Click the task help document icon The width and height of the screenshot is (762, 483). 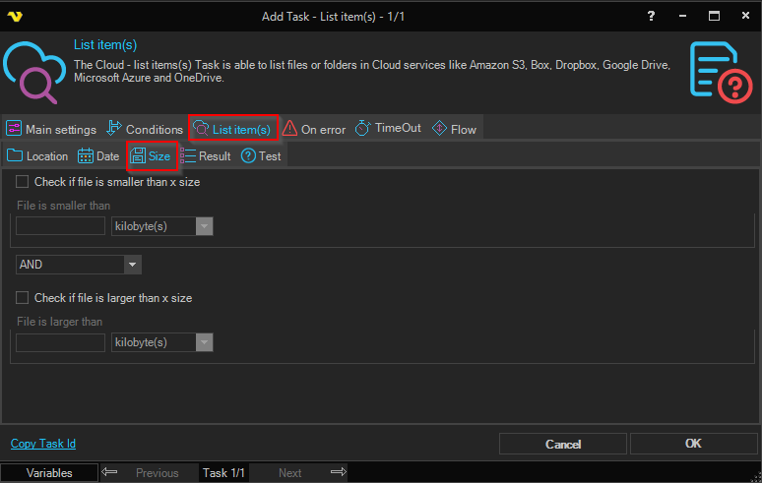click(x=717, y=71)
